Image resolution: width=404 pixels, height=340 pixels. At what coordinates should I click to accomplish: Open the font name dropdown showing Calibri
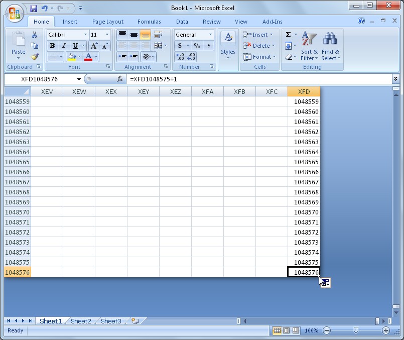(x=85, y=35)
